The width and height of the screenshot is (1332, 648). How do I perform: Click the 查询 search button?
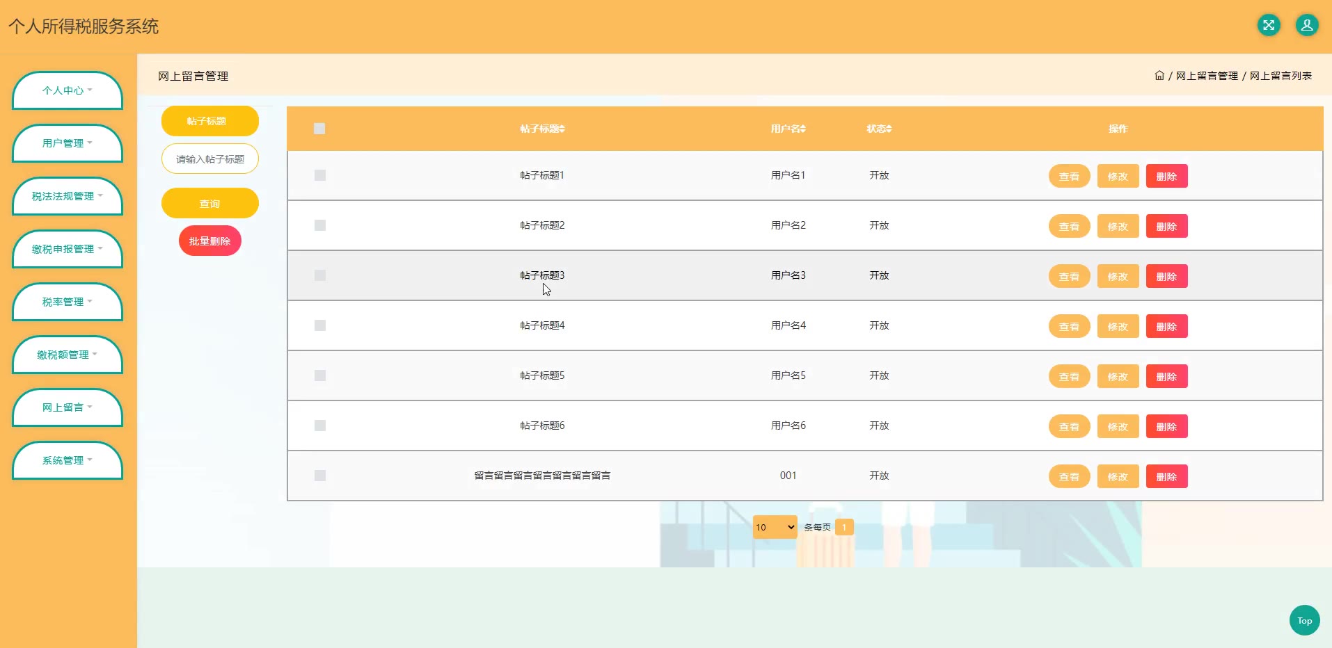coord(209,204)
